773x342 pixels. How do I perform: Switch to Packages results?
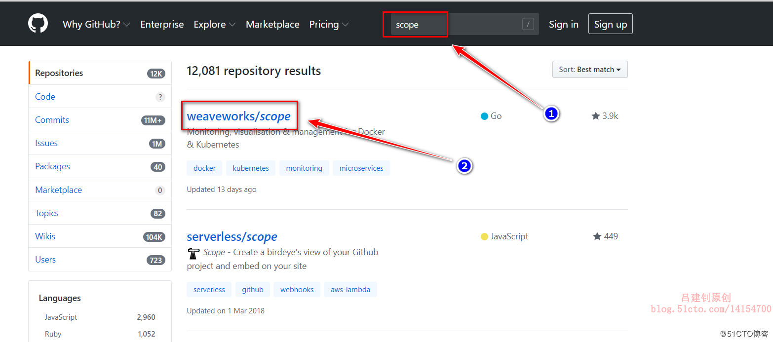pos(100,166)
